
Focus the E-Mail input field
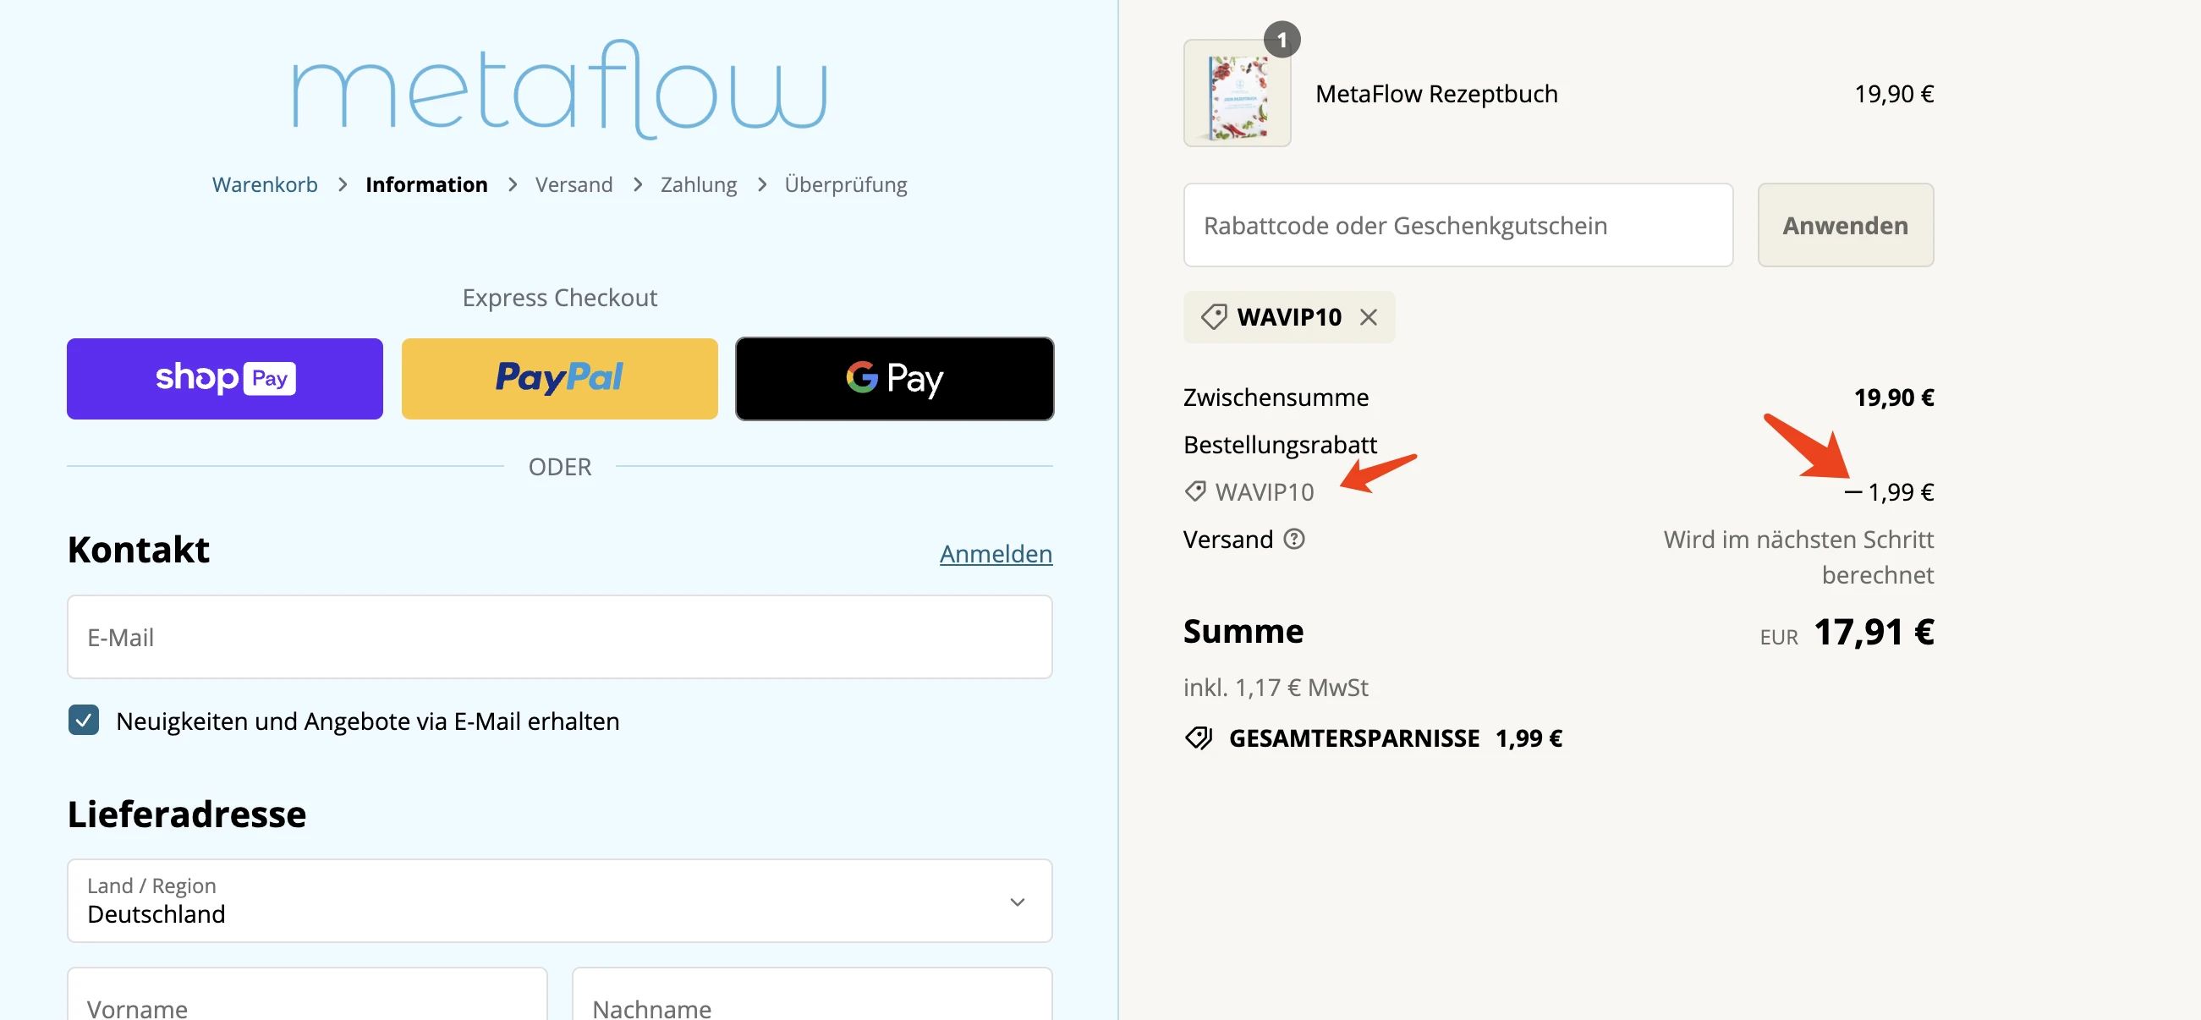pyautogui.click(x=560, y=637)
